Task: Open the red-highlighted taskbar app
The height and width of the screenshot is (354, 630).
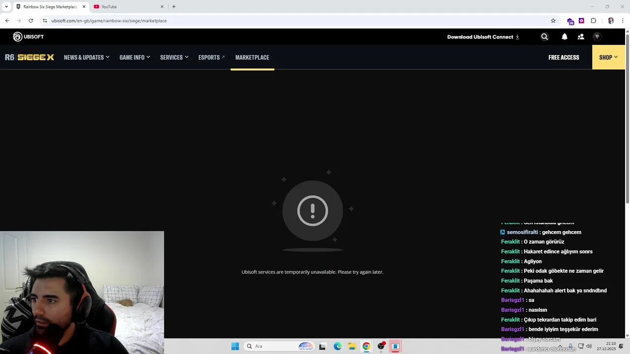Action: pyautogui.click(x=395, y=346)
